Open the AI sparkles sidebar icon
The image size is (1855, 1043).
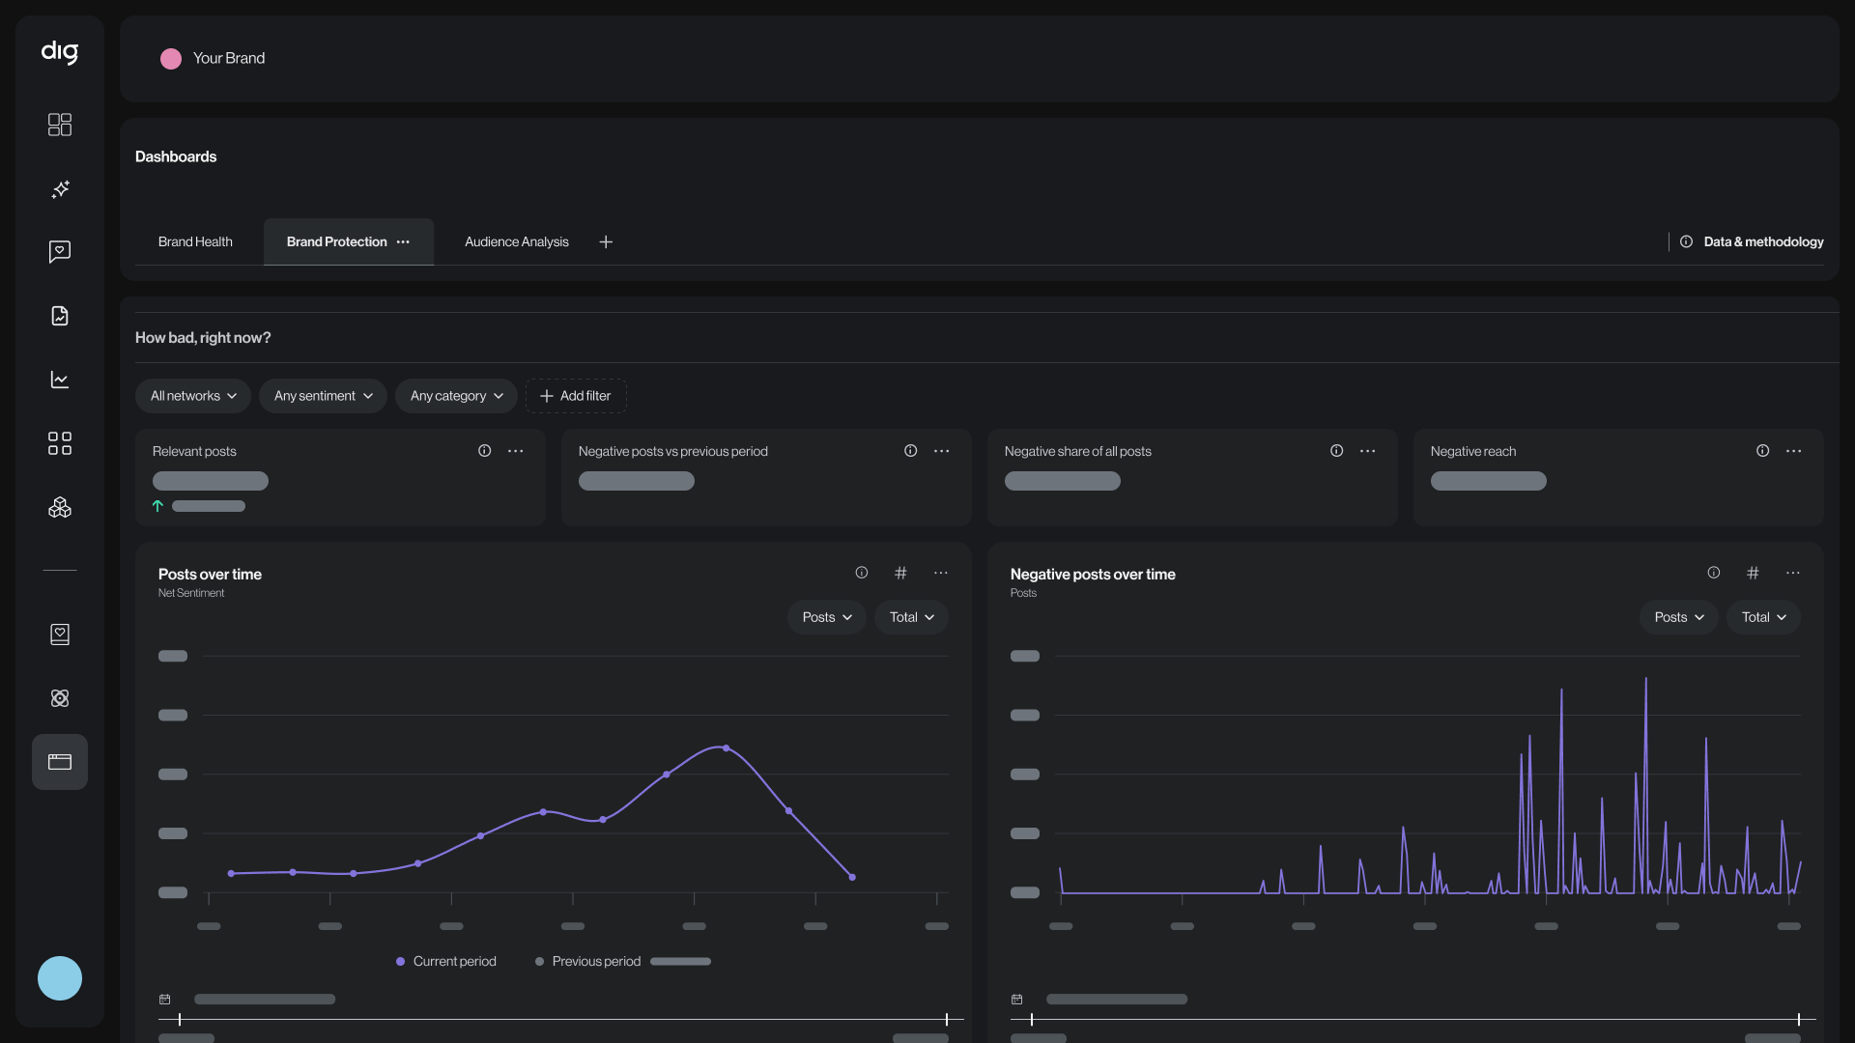point(60,188)
